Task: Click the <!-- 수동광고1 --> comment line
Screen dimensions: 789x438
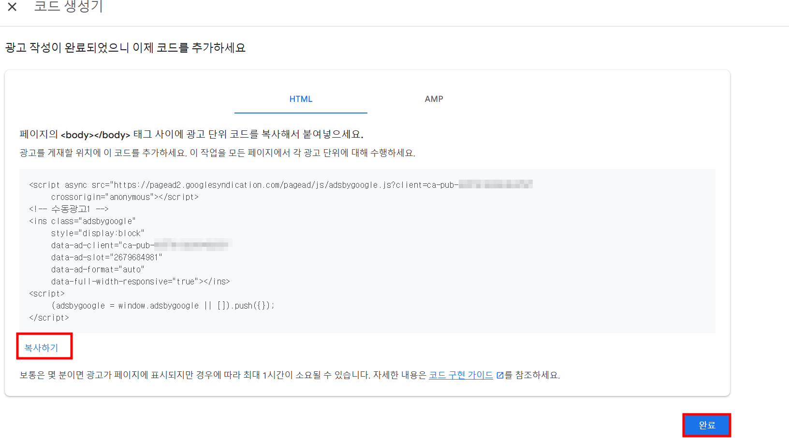Action: (69, 209)
